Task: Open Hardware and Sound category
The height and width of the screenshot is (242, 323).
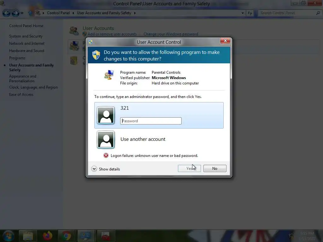Action: pos(26,51)
